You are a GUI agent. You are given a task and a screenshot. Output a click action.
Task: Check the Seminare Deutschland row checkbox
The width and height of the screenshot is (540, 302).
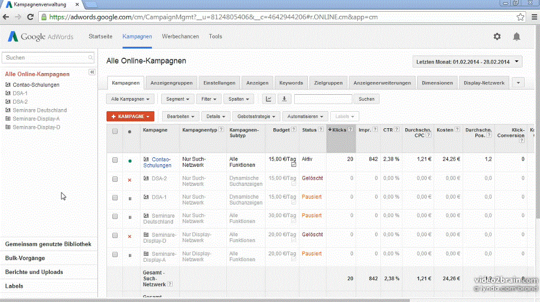(x=115, y=217)
